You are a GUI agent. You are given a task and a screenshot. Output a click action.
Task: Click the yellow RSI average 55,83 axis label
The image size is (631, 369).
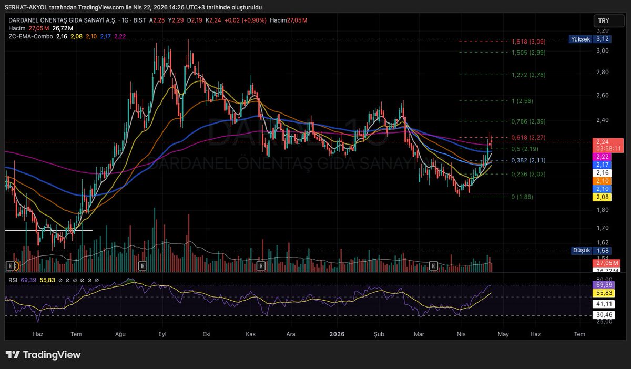coord(605,292)
